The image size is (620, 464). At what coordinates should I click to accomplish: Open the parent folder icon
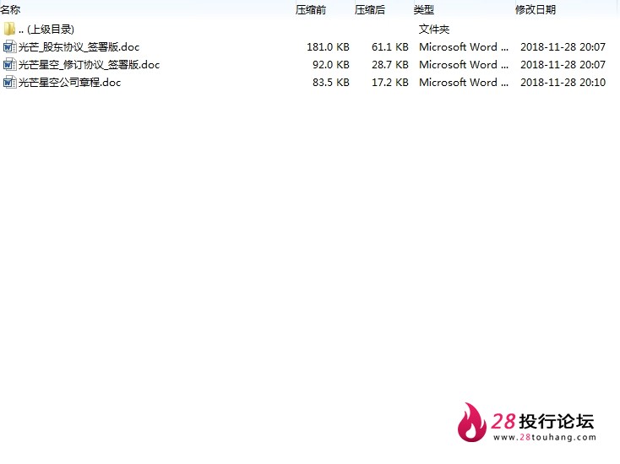coord(9,29)
